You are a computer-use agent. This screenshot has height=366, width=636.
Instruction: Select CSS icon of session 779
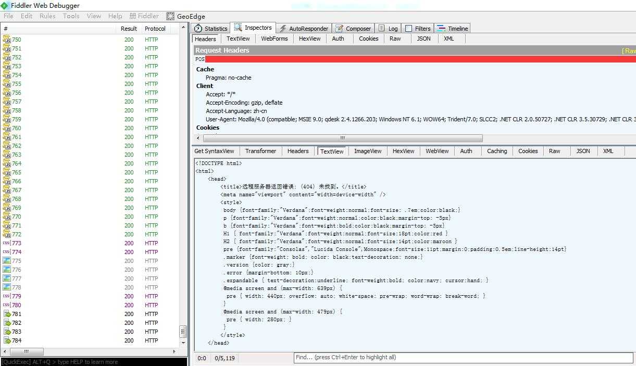[x=7, y=296]
